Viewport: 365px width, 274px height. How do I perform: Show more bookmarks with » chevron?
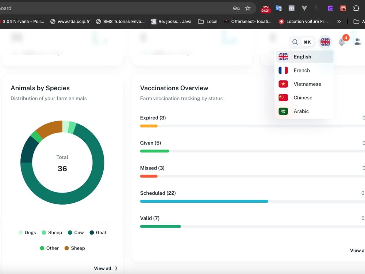pyautogui.click(x=339, y=22)
